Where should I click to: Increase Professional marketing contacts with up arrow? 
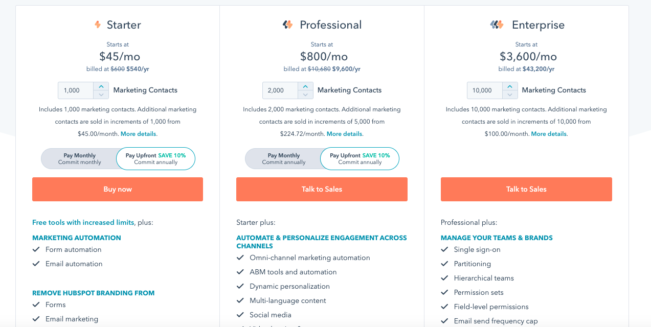305,86
